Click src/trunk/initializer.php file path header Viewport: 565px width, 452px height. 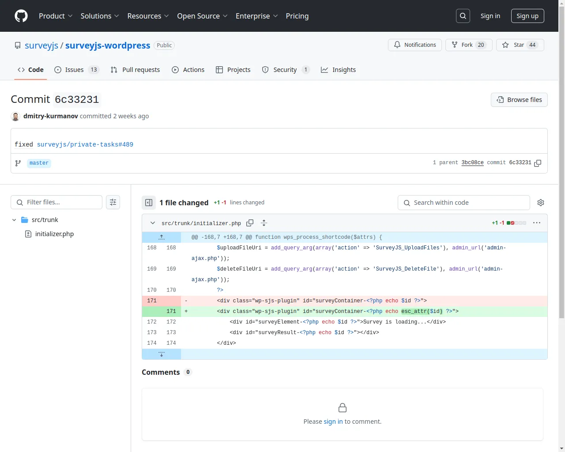(x=201, y=223)
